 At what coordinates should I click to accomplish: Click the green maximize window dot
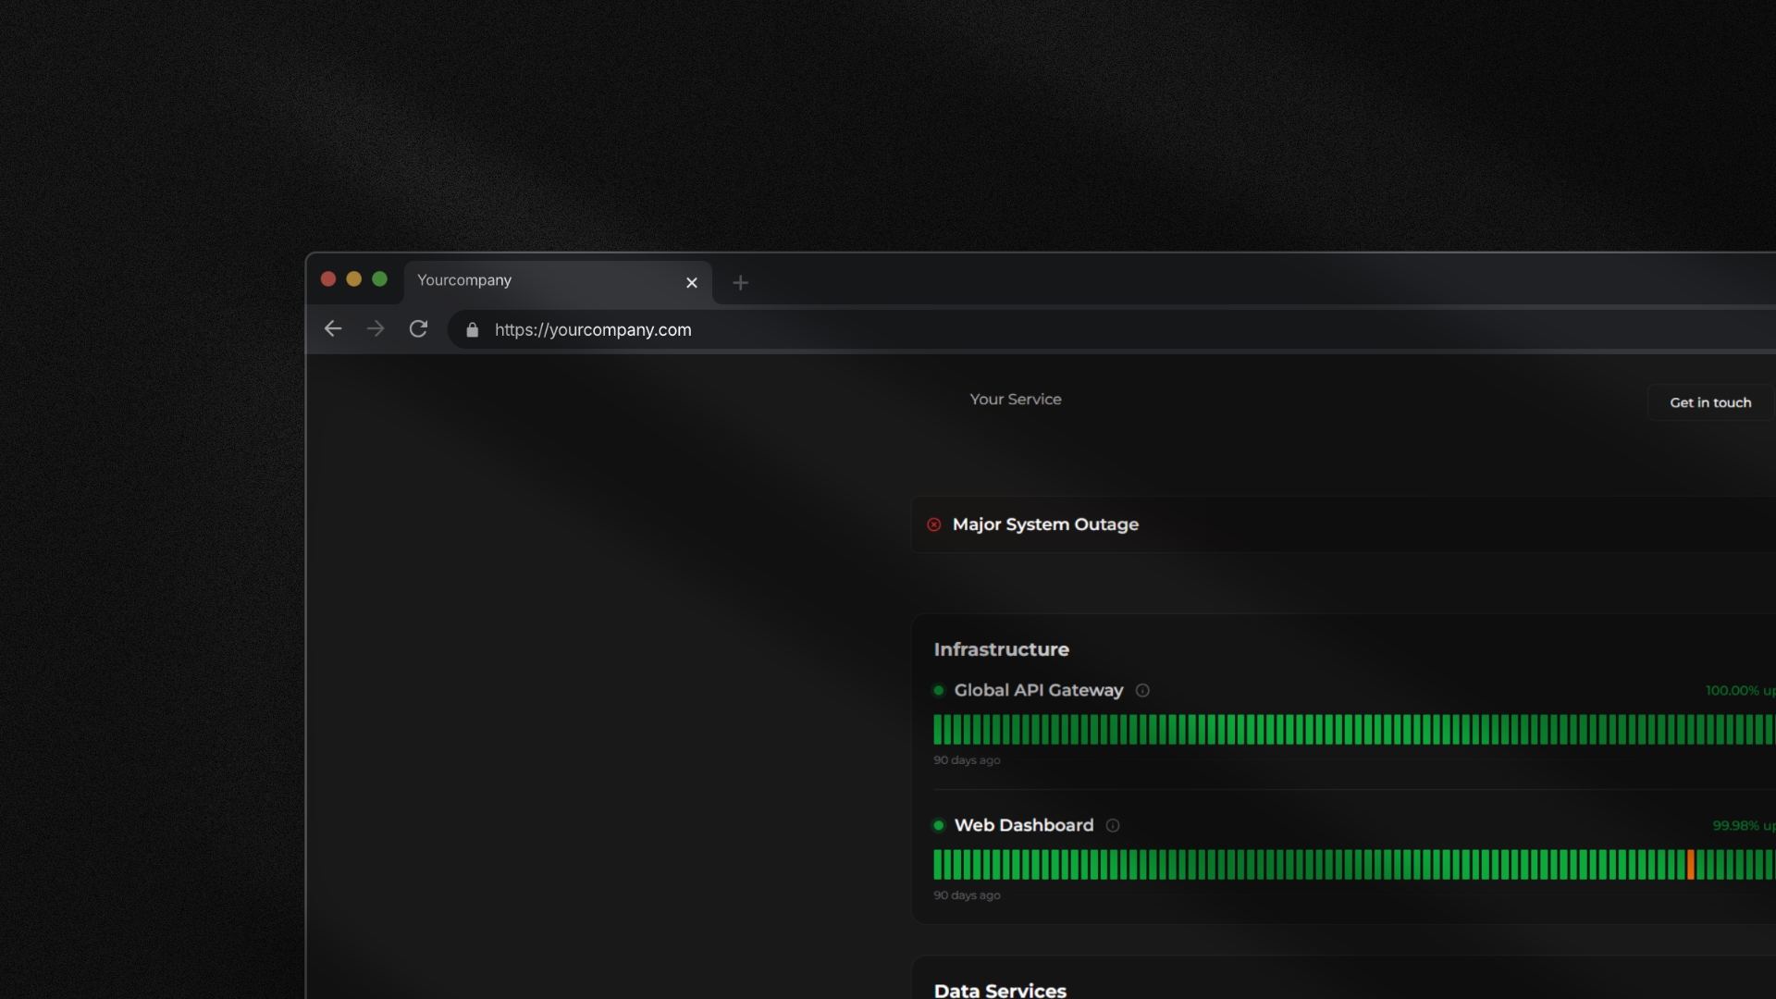pos(379,279)
